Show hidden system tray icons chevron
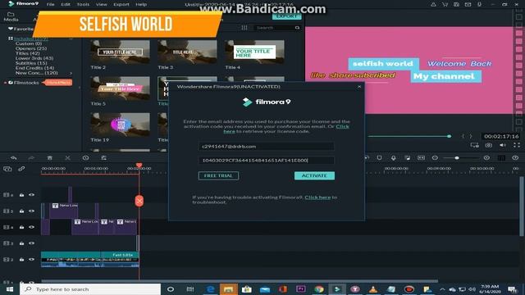This screenshot has width=525, height=295. pyautogui.click(x=442, y=289)
